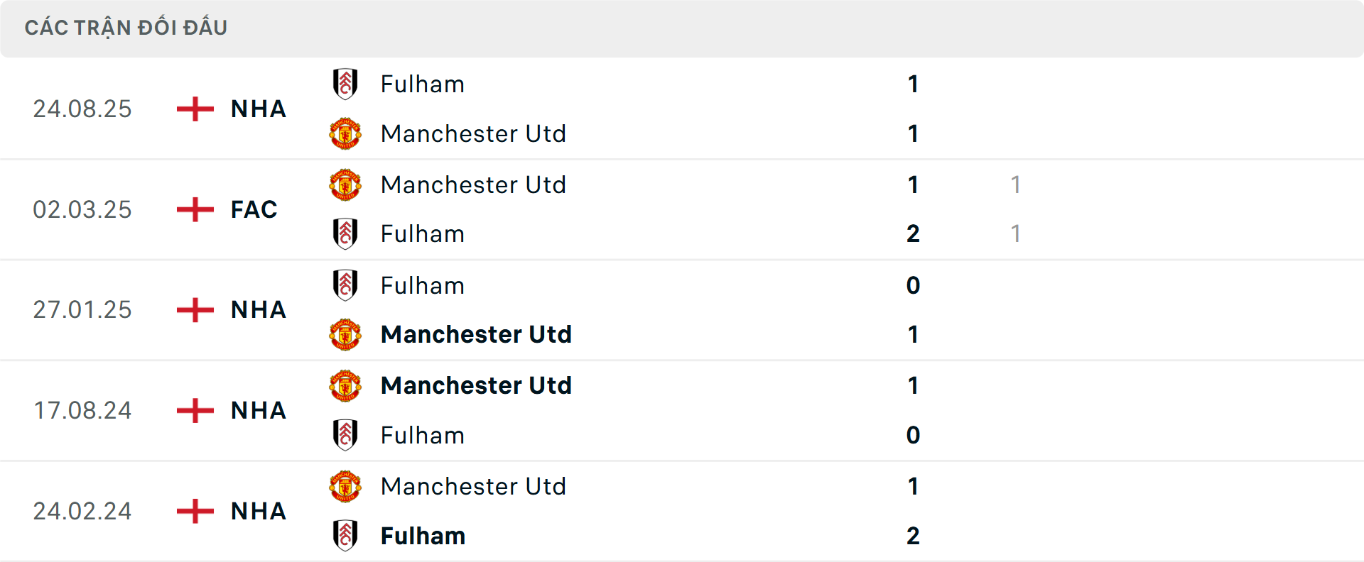
Task: Select the England flag next to 17.08.24
Action: [193, 410]
